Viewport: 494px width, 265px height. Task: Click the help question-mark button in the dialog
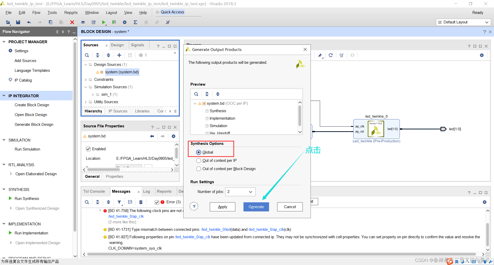coord(194,206)
